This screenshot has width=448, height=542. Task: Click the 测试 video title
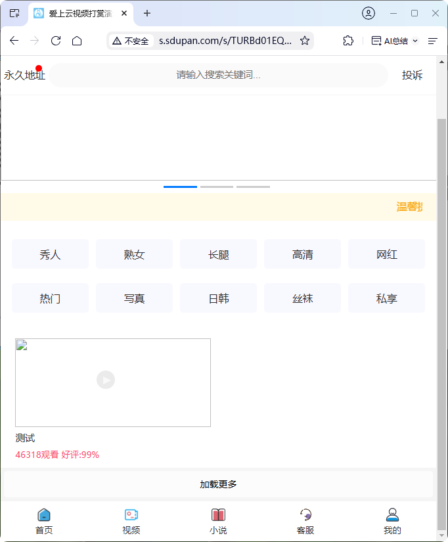(25, 438)
